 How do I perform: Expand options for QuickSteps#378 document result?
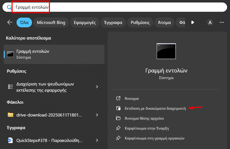97,140
